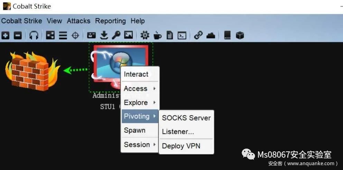Open the View menu
343x170 pixels.
click(x=55, y=21)
